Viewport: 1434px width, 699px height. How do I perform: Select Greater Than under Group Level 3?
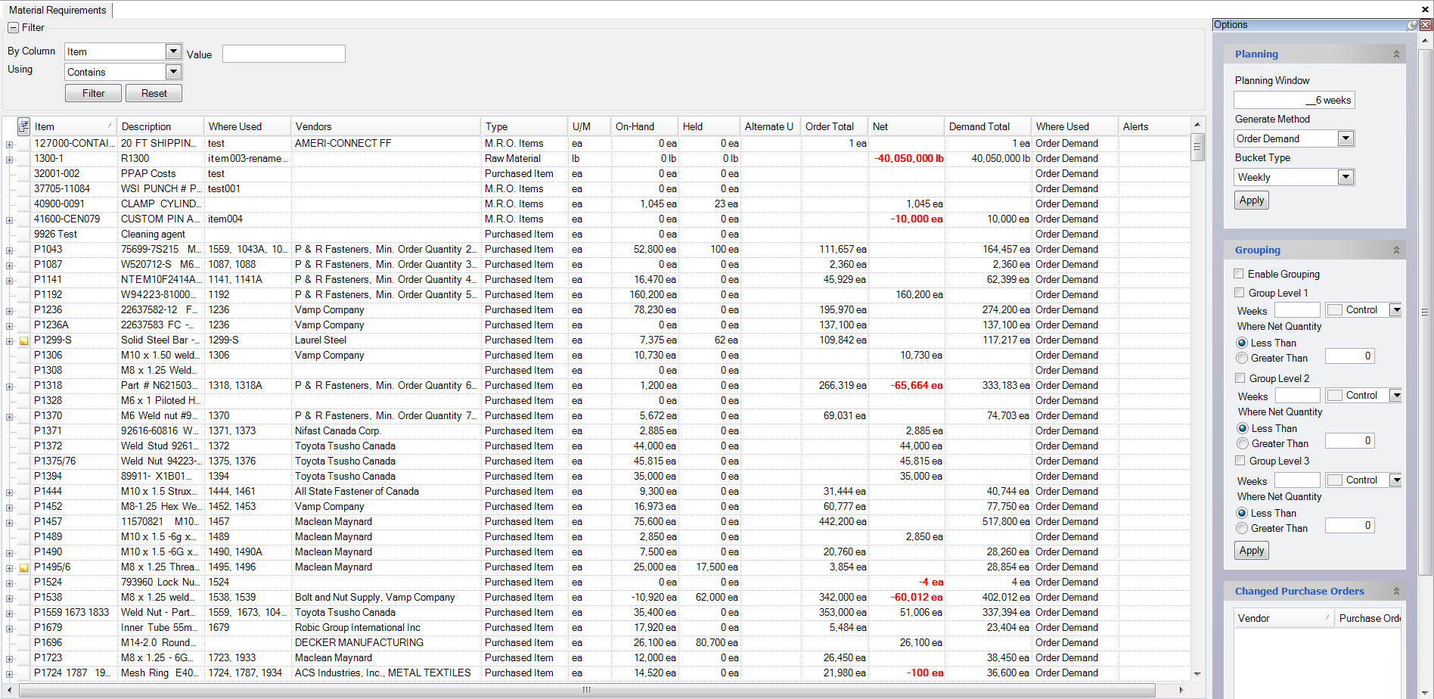[1242, 529]
